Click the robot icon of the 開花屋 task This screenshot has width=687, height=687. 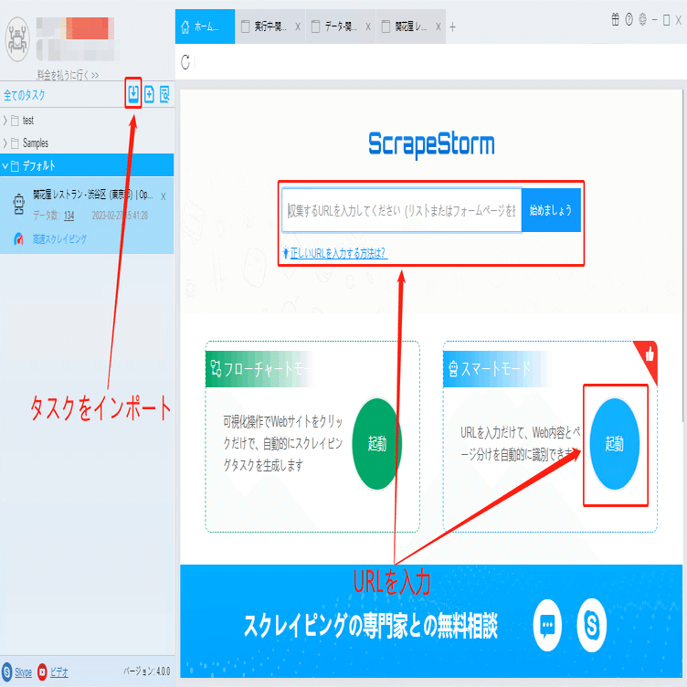(x=18, y=204)
